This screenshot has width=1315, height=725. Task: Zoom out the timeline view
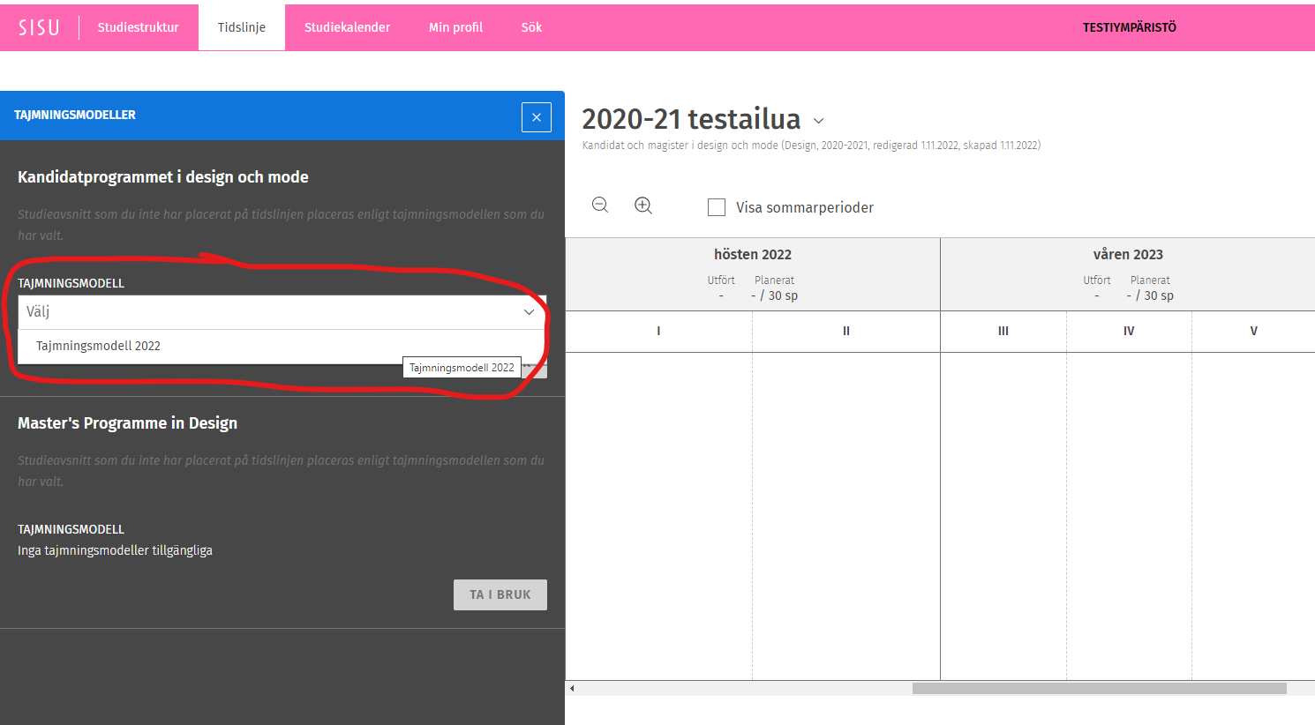(600, 206)
